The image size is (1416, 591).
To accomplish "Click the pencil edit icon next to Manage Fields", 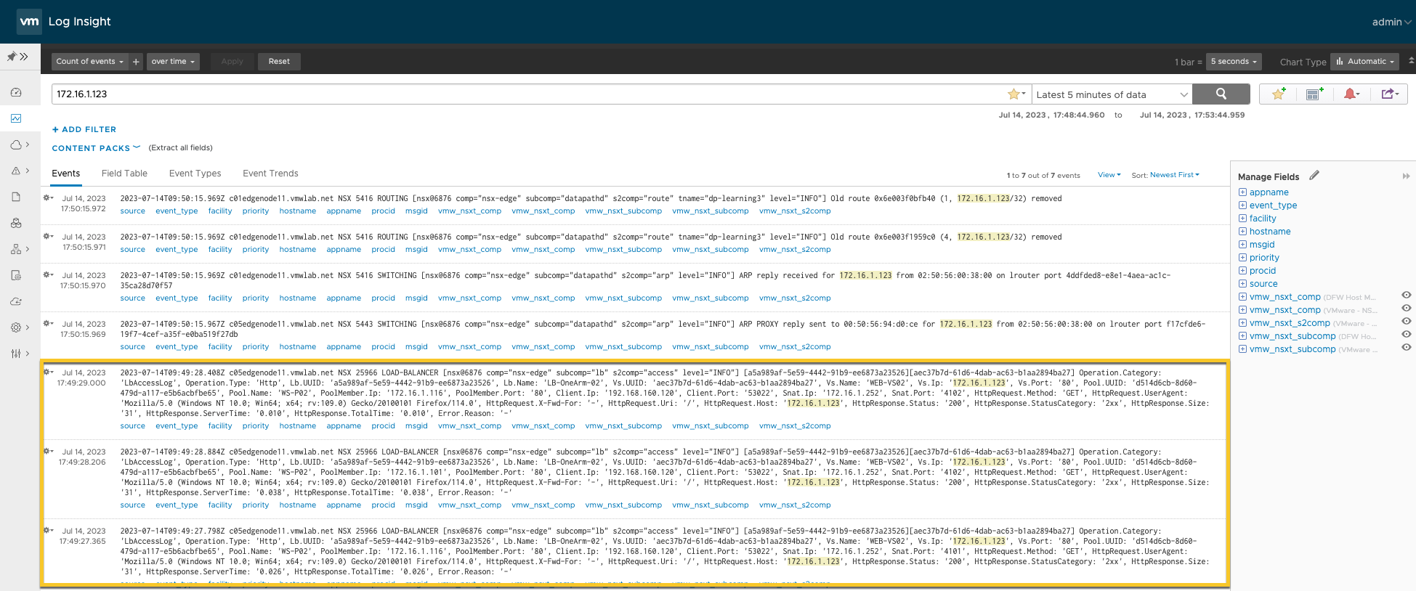I will 1314,175.
